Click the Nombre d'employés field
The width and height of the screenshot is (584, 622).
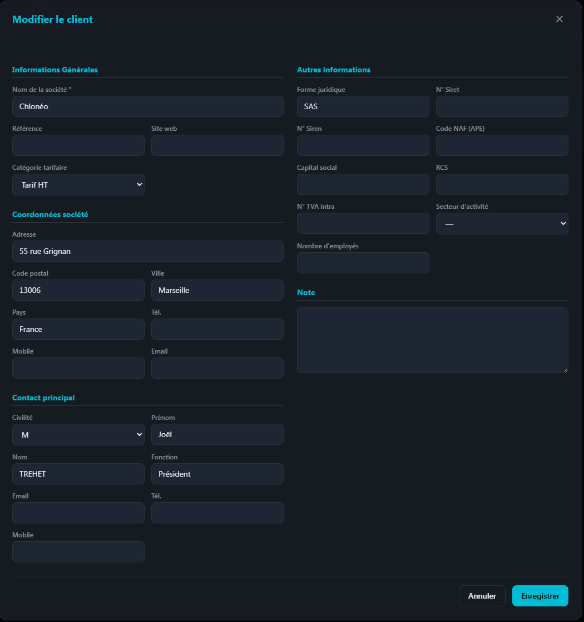tap(363, 263)
